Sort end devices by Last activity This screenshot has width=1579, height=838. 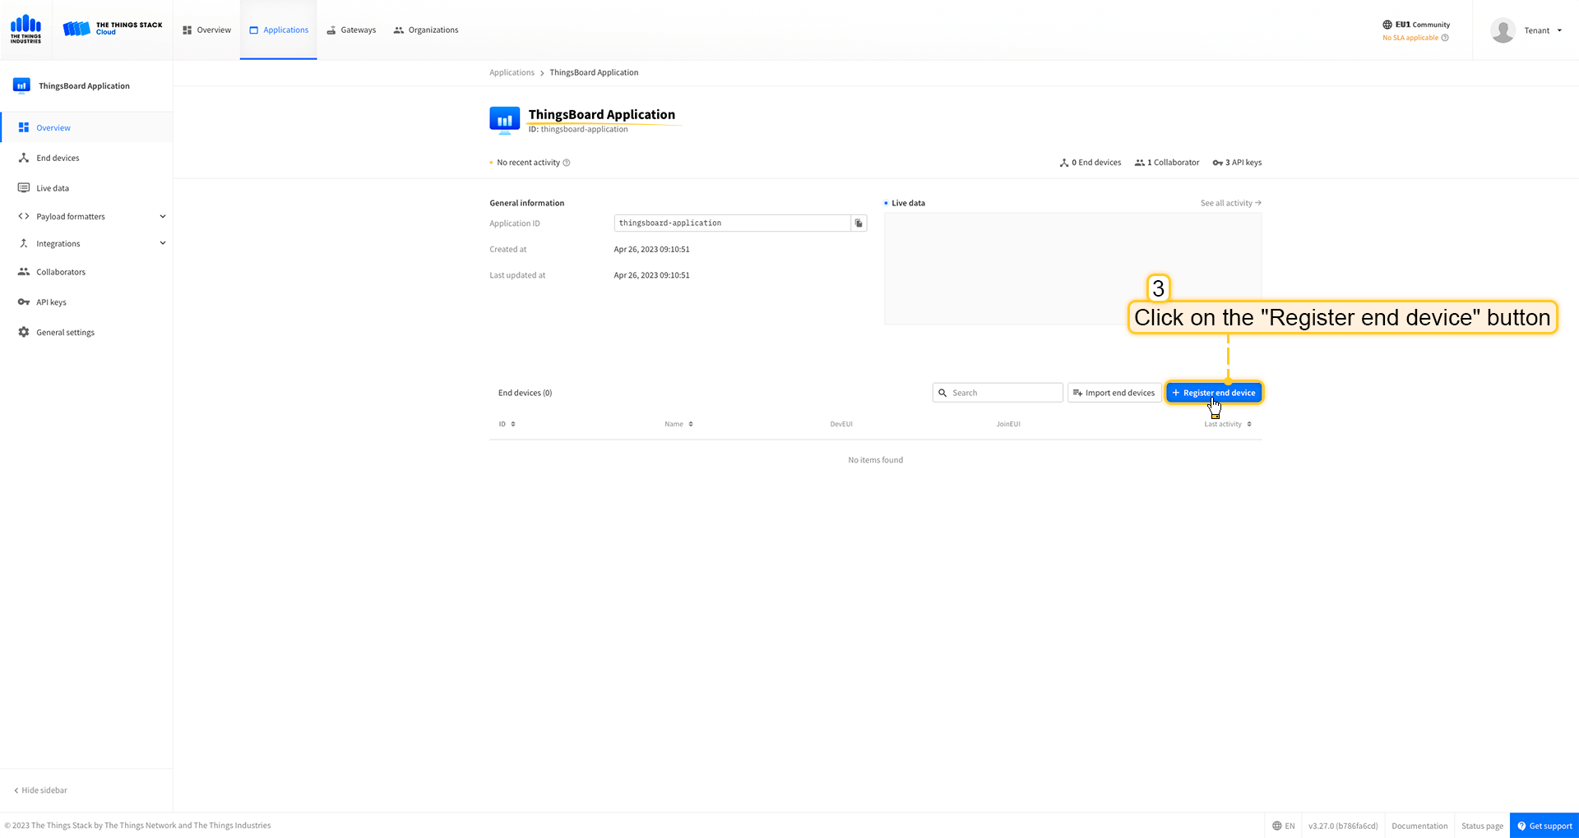coord(1227,425)
